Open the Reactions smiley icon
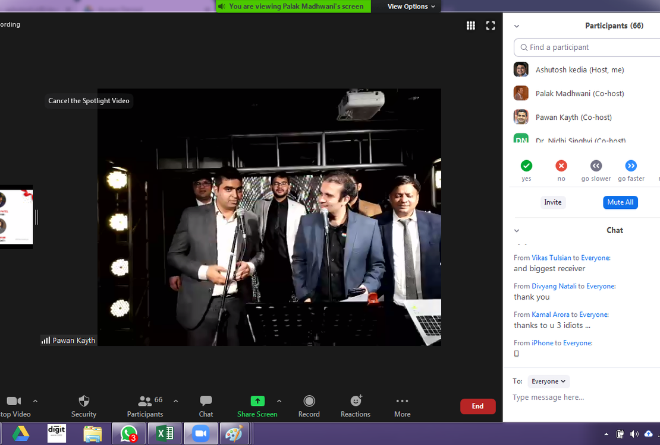660x445 pixels. (356, 401)
